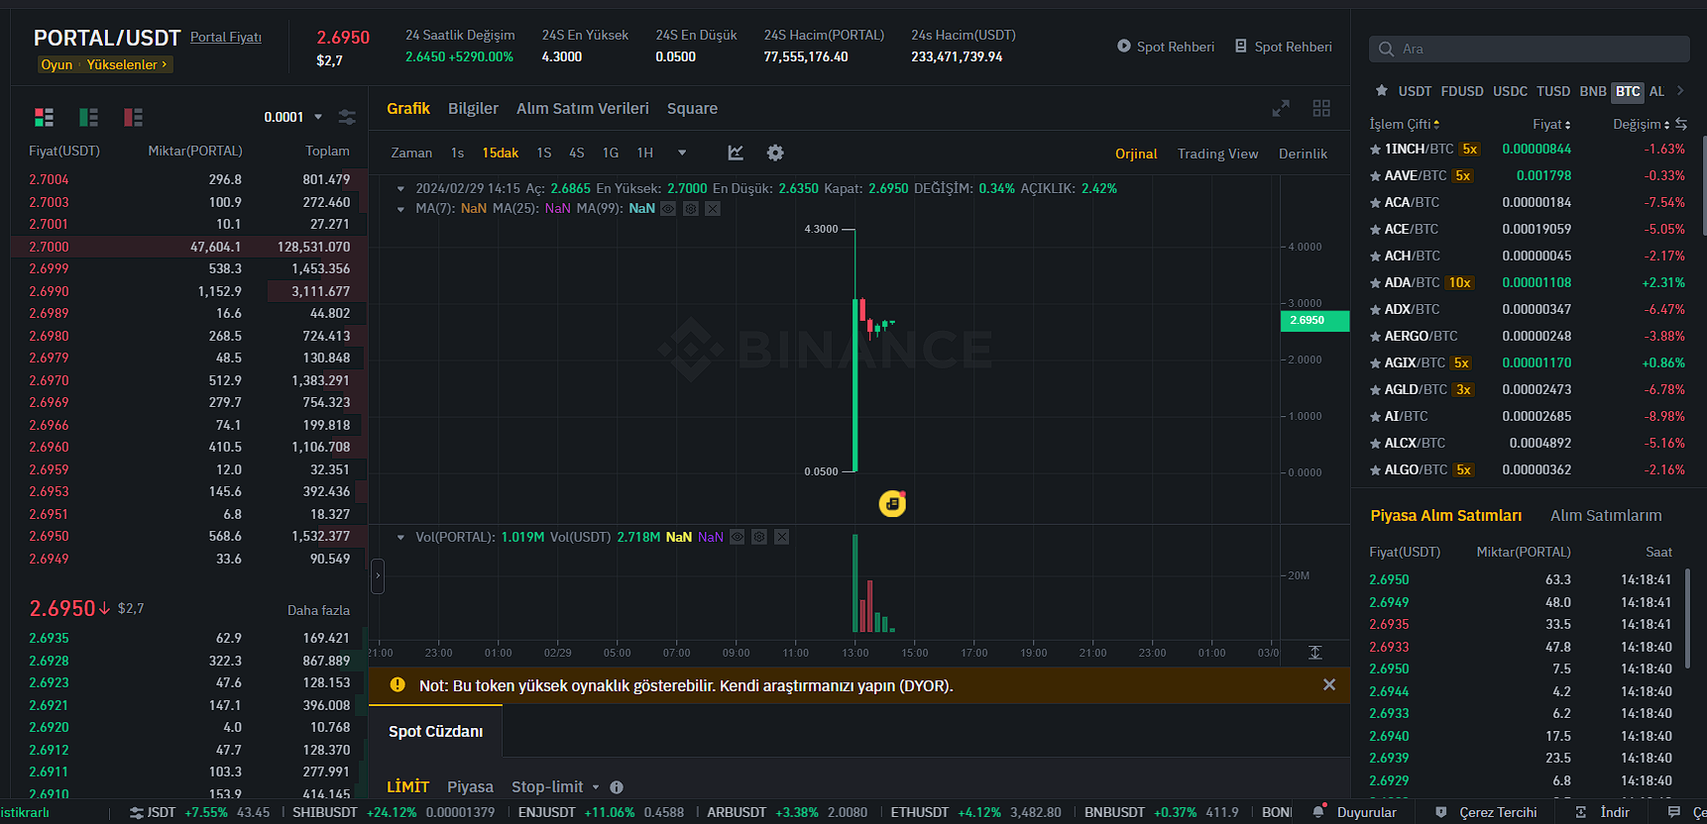Open the Portal Fiyatı link
Screen dimensions: 1707x824
(226, 37)
